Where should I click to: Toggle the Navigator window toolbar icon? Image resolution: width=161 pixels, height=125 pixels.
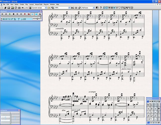coord(104,8)
